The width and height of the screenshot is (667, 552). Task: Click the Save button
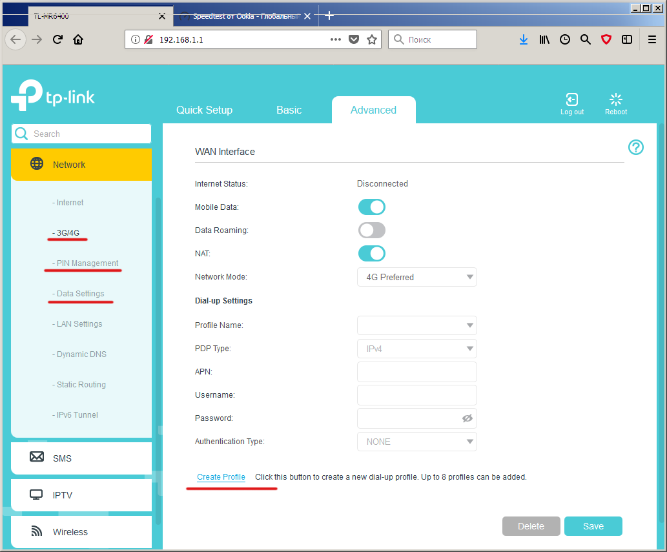(x=593, y=526)
